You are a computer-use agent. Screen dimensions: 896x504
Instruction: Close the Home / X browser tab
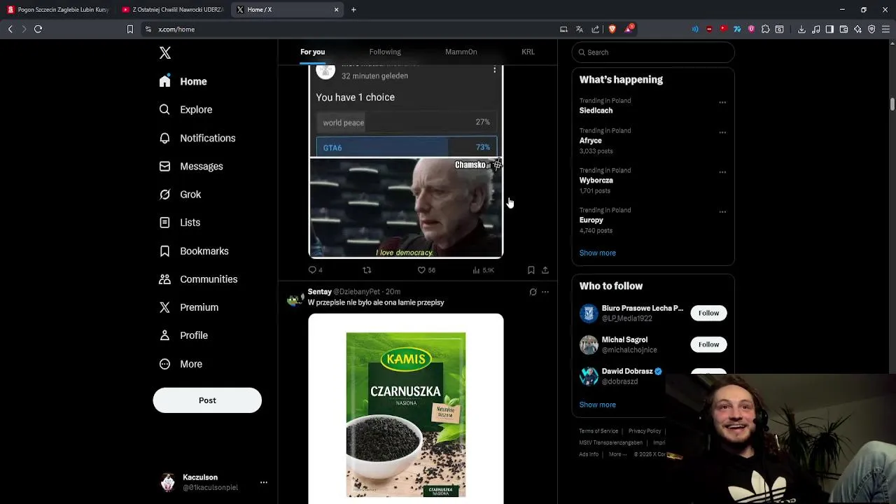(336, 10)
